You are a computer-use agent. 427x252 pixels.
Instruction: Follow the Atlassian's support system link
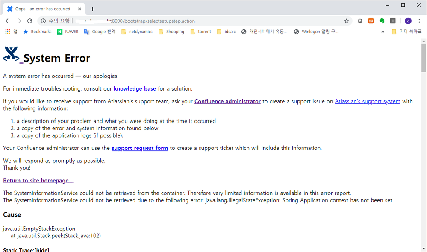point(367,101)
